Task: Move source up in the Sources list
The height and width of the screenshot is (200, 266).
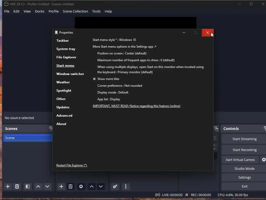Action: (92, 186)
